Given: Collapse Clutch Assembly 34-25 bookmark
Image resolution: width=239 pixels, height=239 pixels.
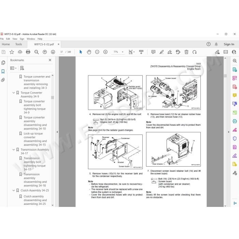Looking at the screenshot, I should pyautogui.click(x=14, y=191).
